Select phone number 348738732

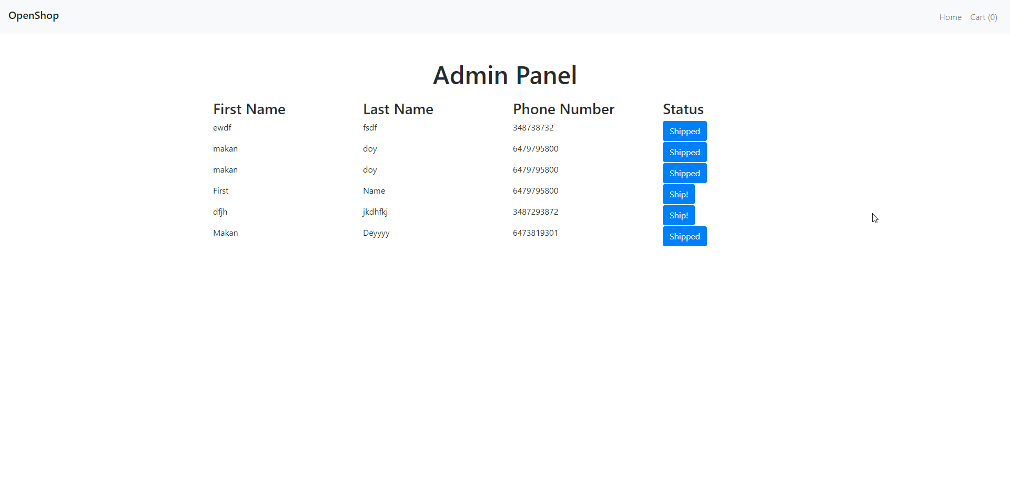coord(533,128)
